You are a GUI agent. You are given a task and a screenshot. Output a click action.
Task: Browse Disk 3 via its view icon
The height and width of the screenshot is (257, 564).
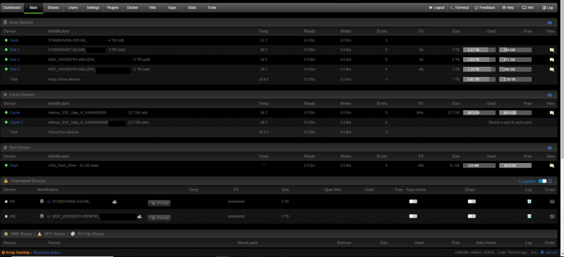[552, 70]
